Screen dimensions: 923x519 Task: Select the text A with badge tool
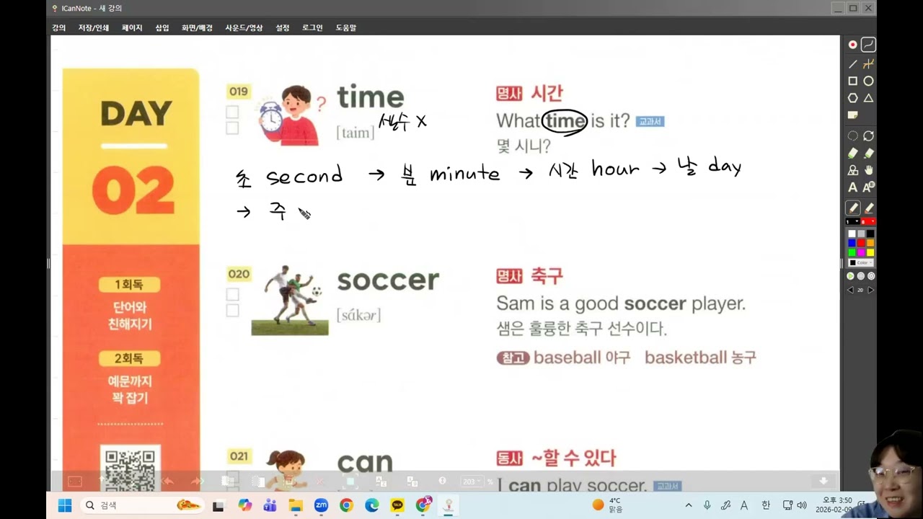coord(868,187)
